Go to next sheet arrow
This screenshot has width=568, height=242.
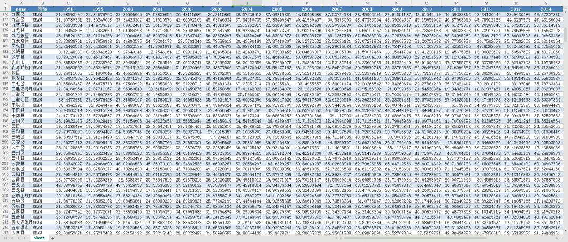click(18, 238)
